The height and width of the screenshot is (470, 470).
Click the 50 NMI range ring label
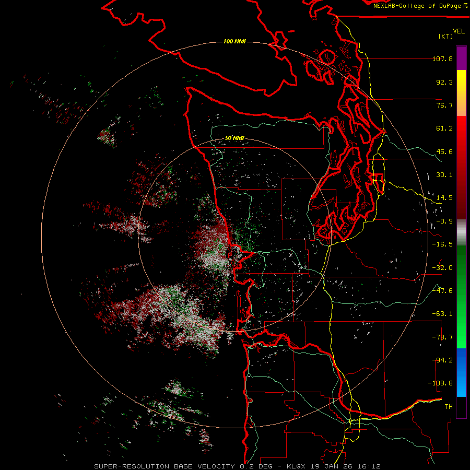coord(234,138)
